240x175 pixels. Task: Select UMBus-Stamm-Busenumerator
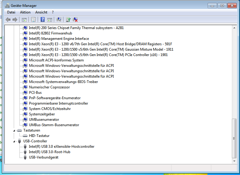[54, 125]
